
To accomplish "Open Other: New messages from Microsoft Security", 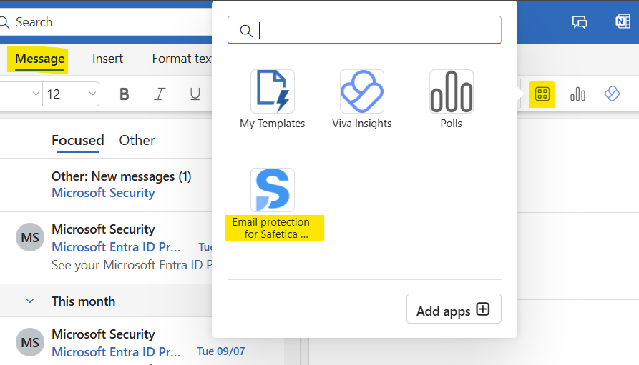I will point(122,184).
